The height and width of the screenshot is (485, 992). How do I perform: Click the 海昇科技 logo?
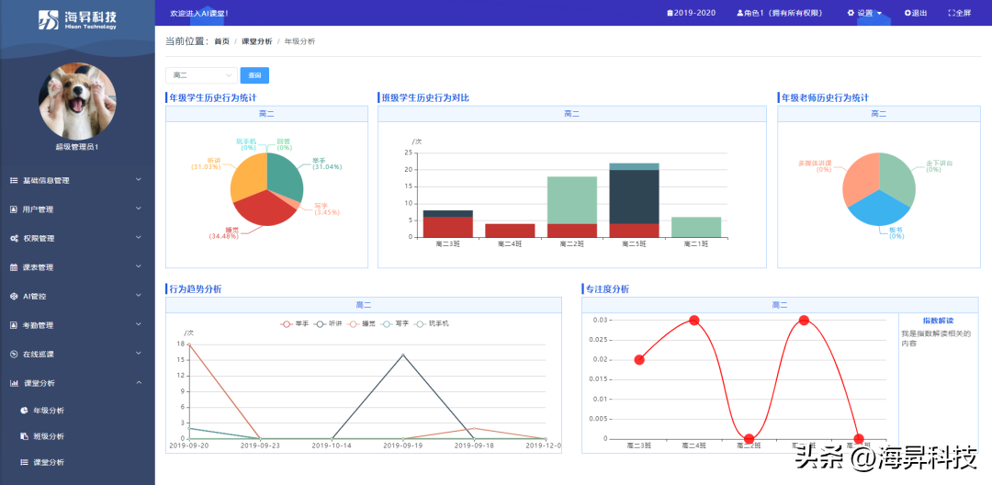[77, 19]
